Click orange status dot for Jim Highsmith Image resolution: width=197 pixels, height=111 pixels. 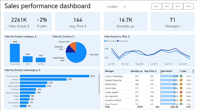[181, 96]
